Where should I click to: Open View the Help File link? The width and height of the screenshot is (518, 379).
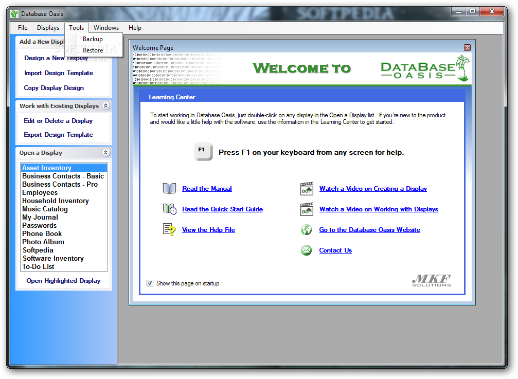[208, 229]
